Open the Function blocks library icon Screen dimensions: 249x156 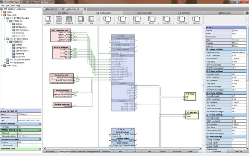(181, 19)
